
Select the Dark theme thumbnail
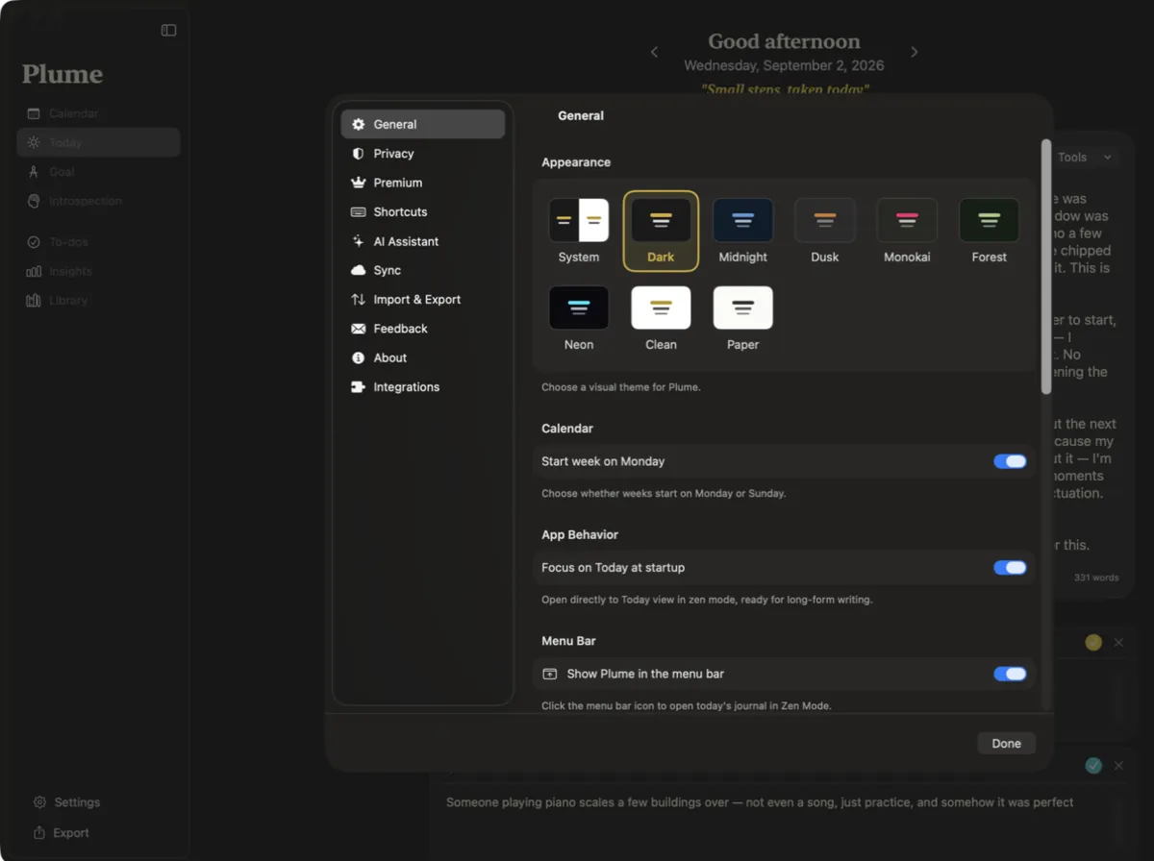(661, 220)
